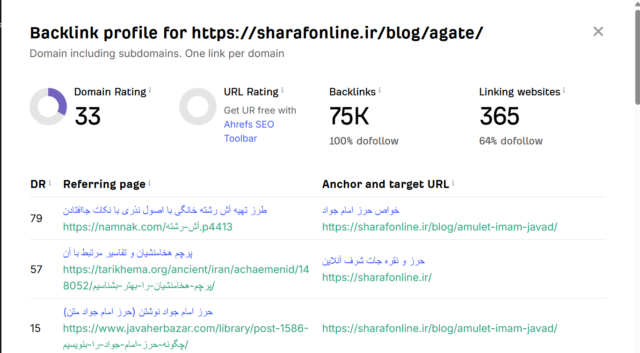Open the tarikhema.org achaemenid referring URL
The height and width of the screenshot is (353, 640).
coord(186,278)
